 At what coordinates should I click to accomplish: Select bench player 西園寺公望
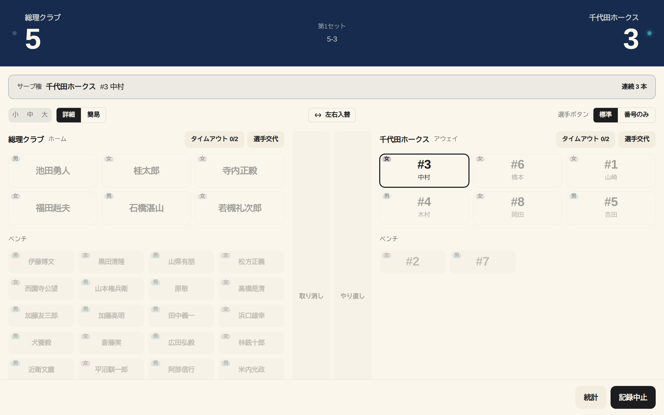[41, 288]
